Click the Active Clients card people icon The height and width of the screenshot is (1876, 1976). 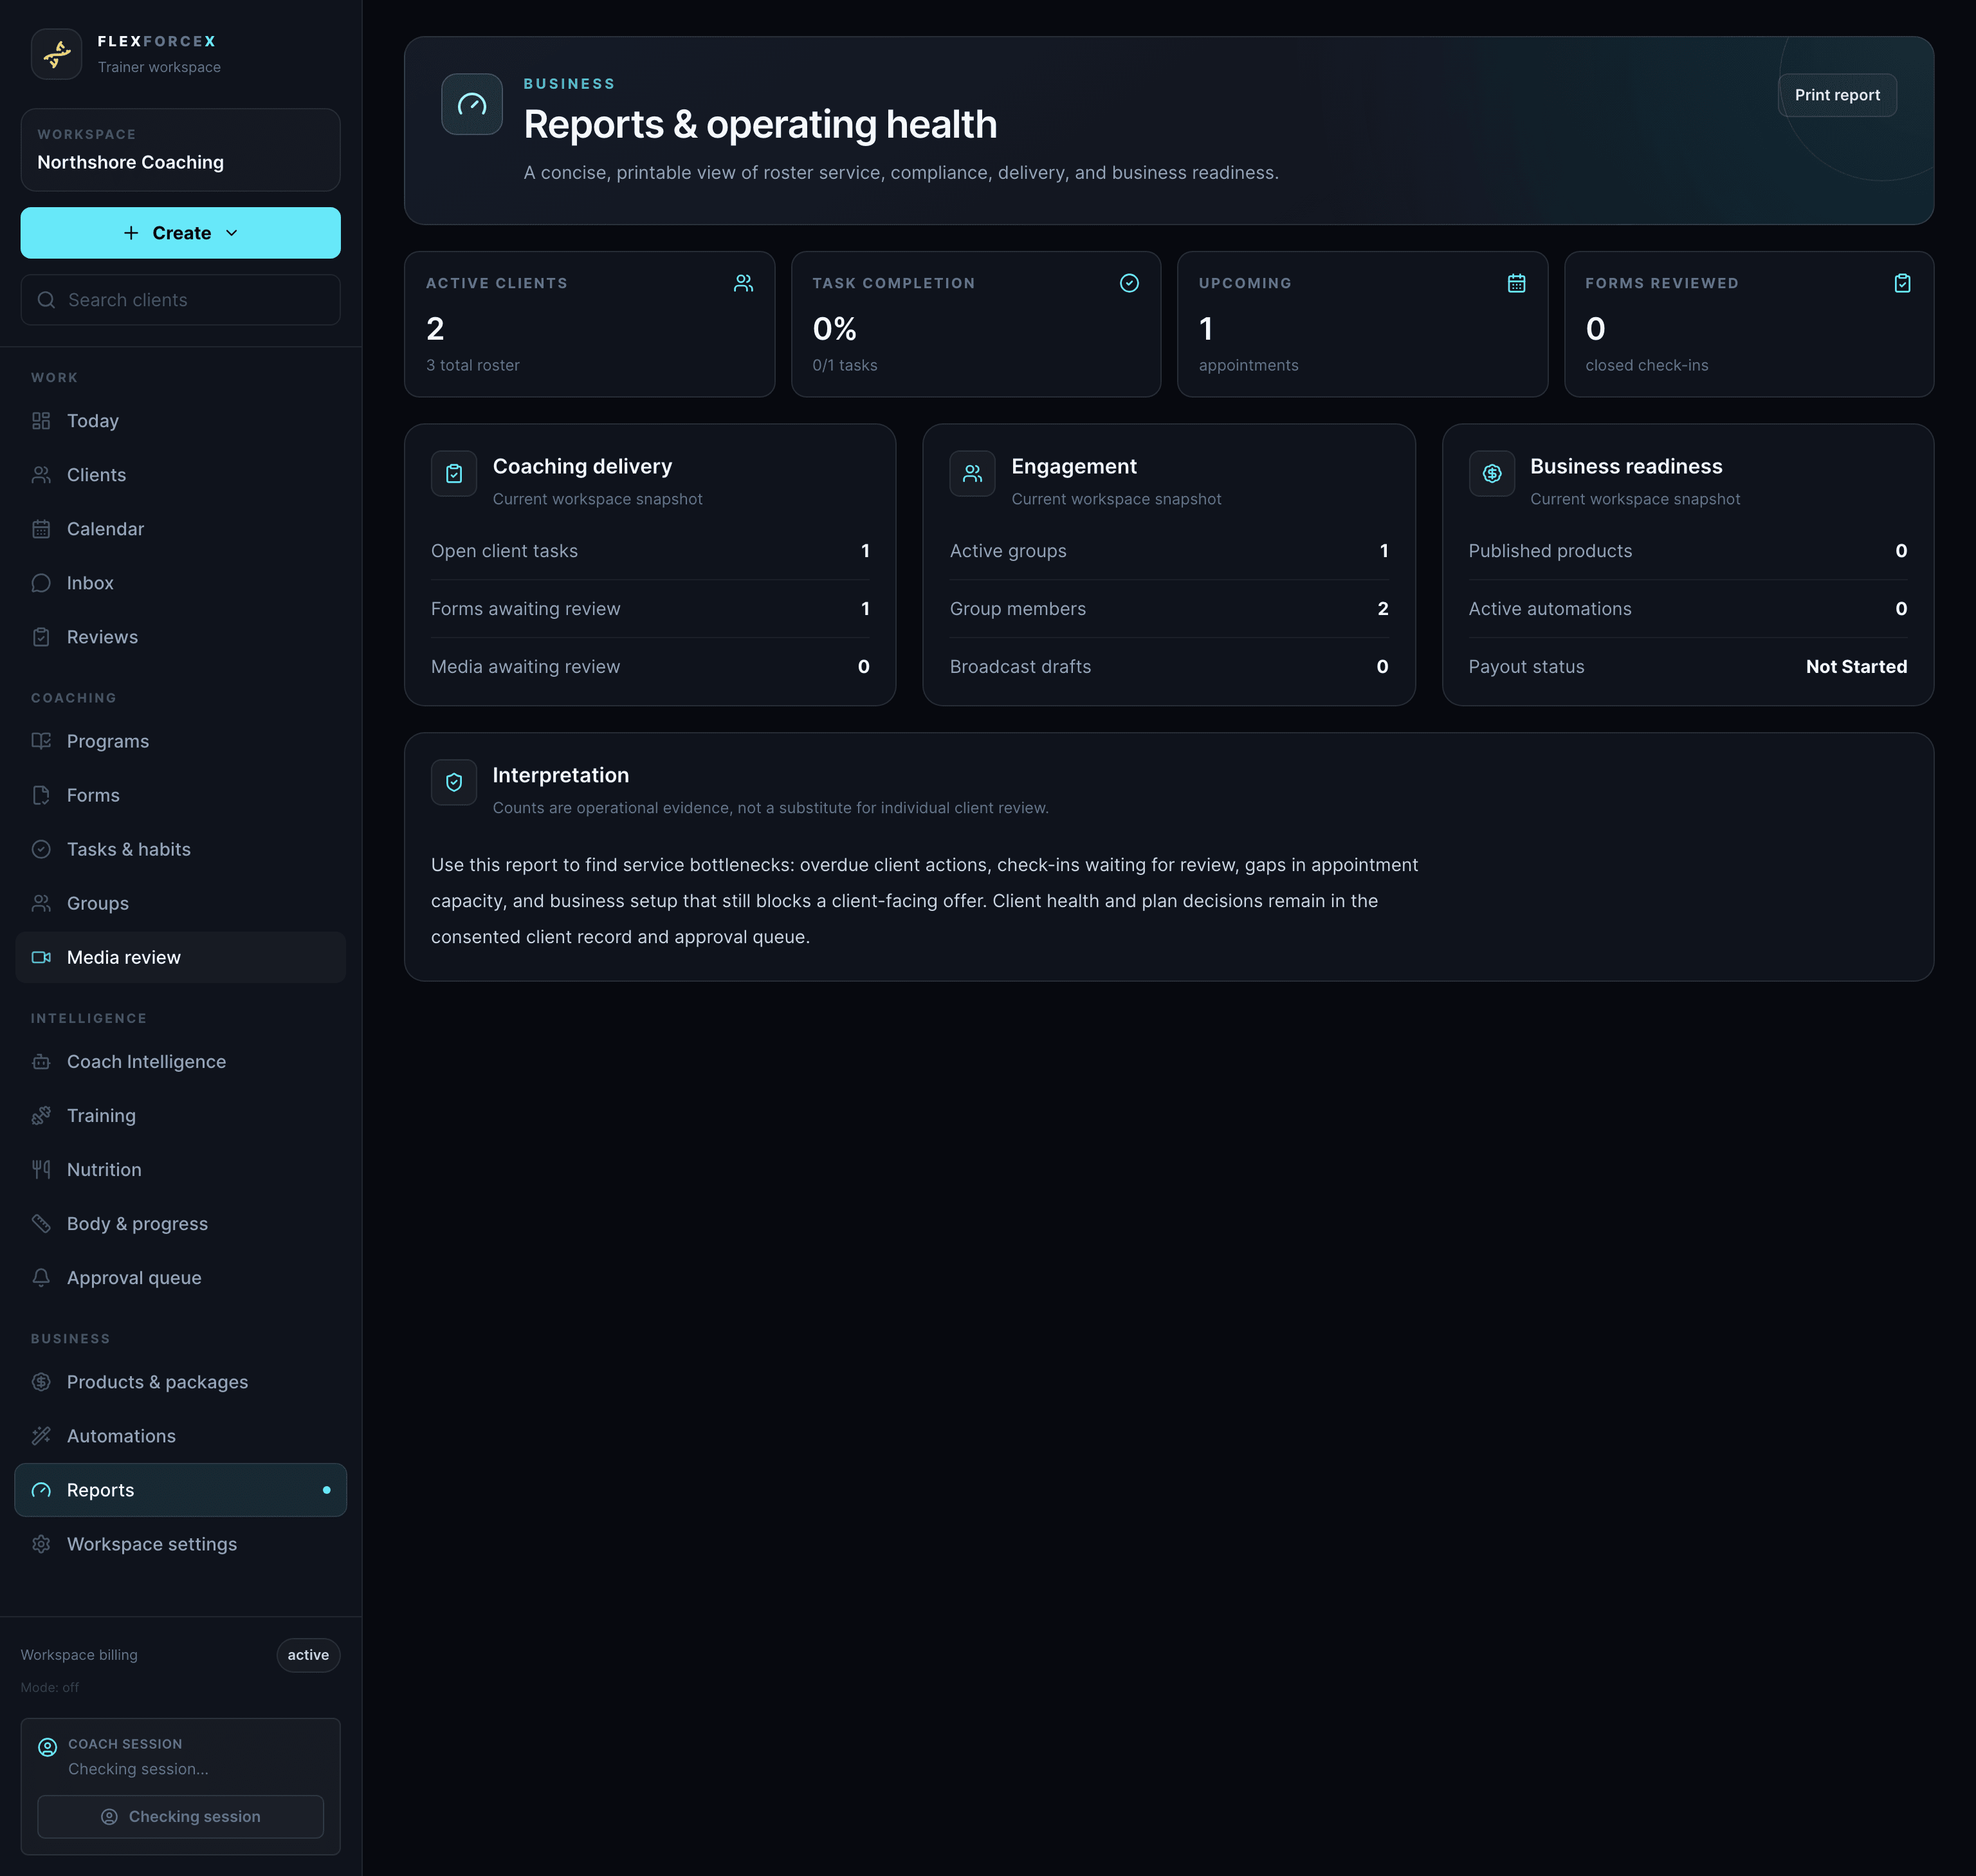click(x=743, y=283)
